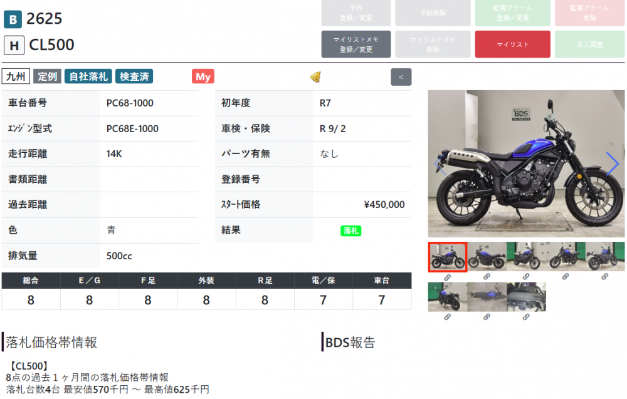Click link icon under fifth top-row thumbnail

[x=604, y=277]
